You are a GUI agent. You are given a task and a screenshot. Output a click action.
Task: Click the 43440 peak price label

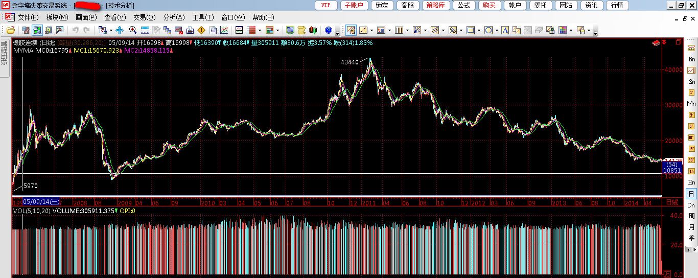[350, 62]
